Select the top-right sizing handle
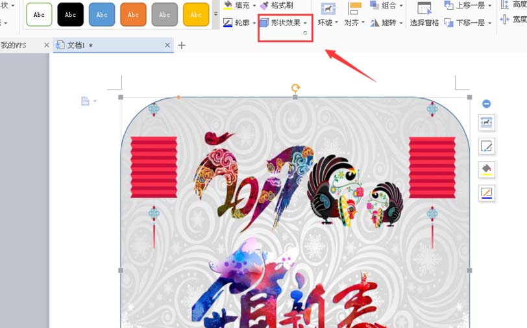 coord(469,97)
